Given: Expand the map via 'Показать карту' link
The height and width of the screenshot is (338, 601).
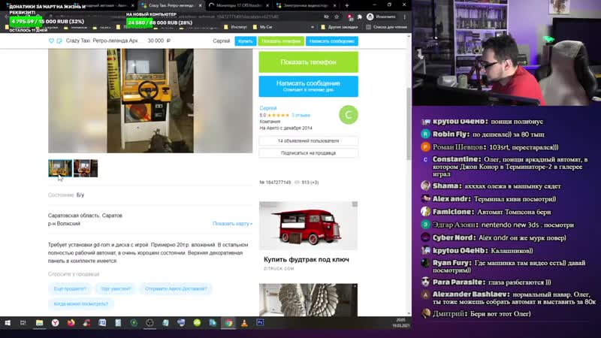Looking at the screenshot, I should 232,223.
